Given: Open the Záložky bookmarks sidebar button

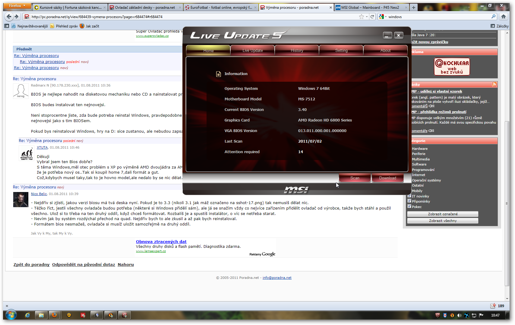Looking at the screenshot, I should (x=500, y=26).
